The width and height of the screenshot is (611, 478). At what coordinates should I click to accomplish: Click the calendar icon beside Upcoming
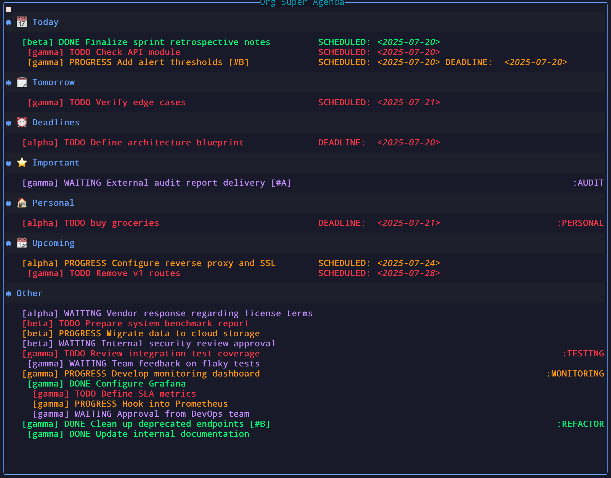22,243
